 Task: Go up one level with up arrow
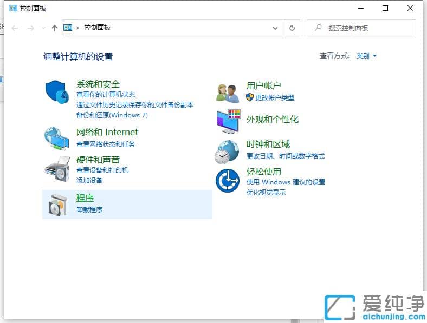click(55, 28)
